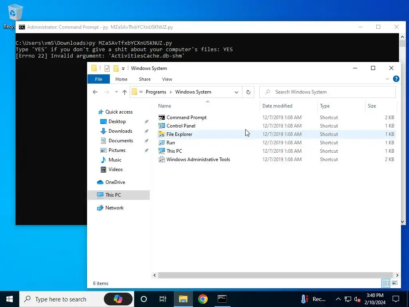This screenshot has height=307, width=409.
Task: Click the horizontal scrollbar in file list
Action: pos(276,275)
